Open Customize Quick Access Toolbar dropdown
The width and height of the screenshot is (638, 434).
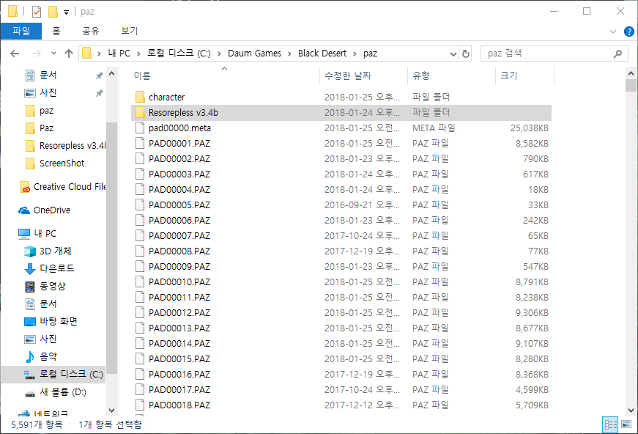click(66, 12)
